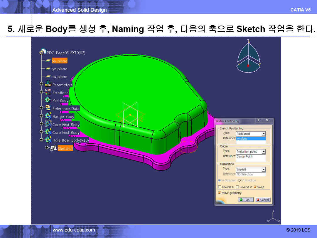Enable the Reverse V checkbox
The image size is (317, 238).
[x=237, y=187]
